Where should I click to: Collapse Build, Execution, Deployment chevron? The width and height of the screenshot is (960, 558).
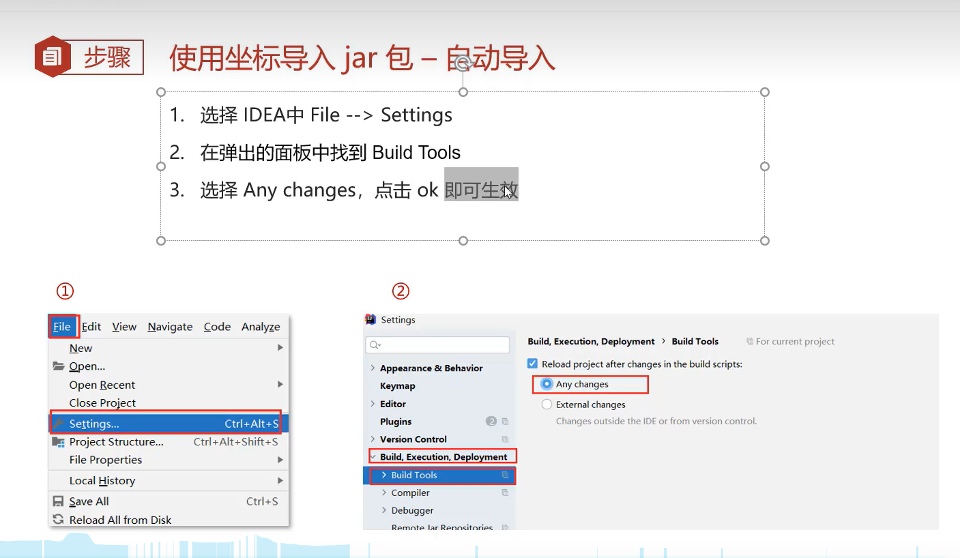[x=373, y=457]
